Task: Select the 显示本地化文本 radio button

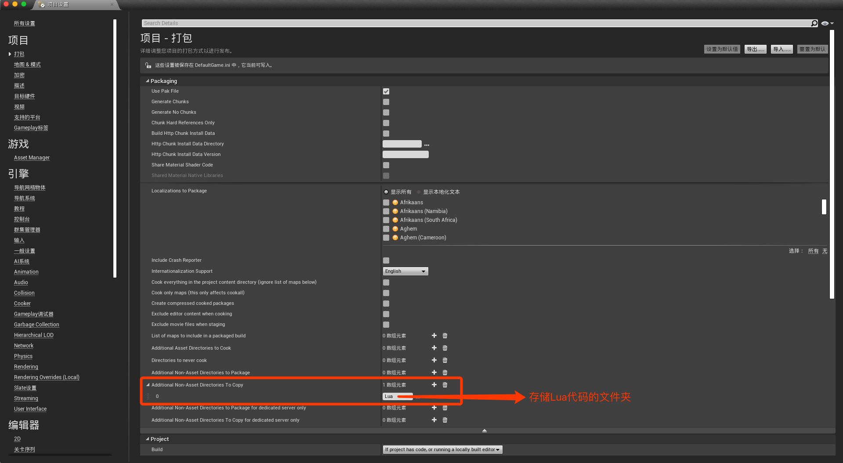Action: pos(418,192)
